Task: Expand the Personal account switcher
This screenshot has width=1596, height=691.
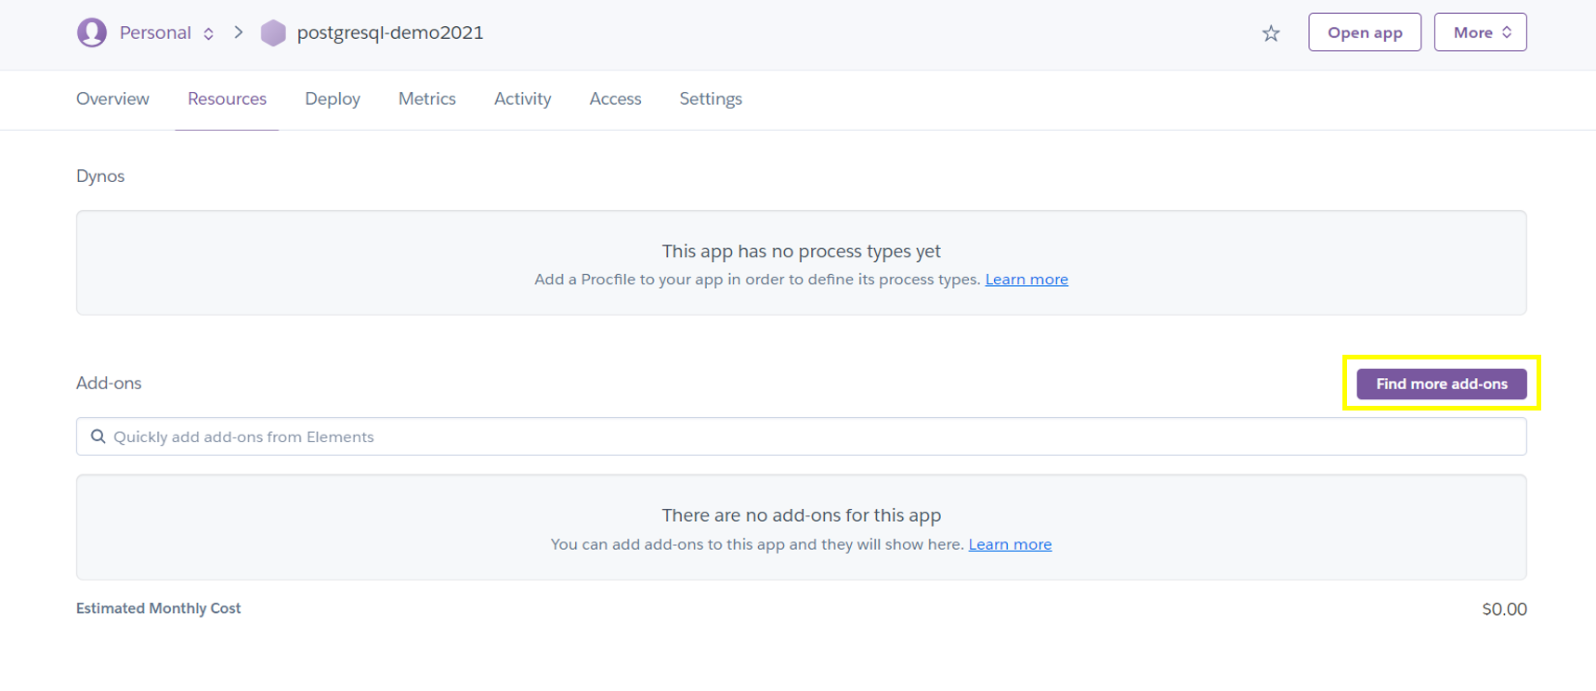Action: point(209,33)
